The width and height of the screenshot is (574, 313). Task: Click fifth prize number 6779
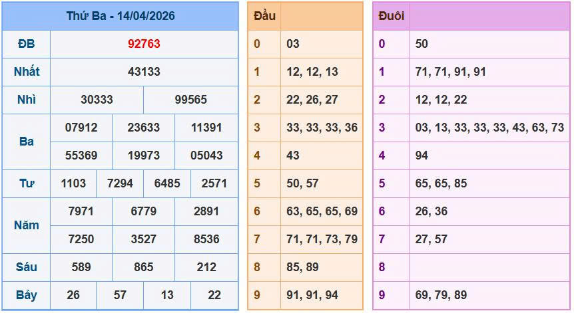pos(144,211)
